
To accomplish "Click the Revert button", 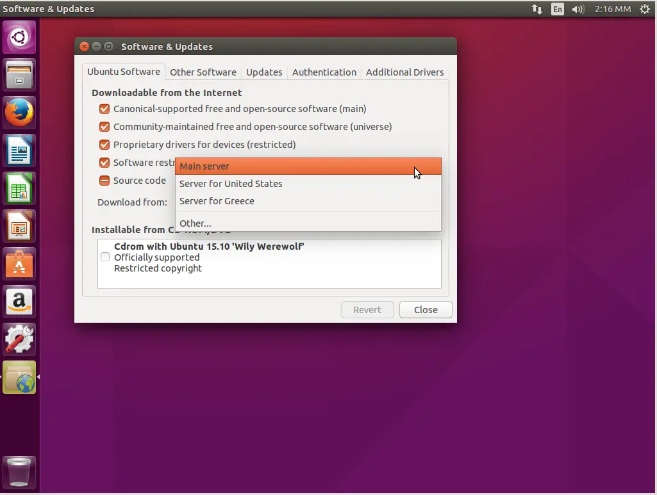I will click(367, 310).
